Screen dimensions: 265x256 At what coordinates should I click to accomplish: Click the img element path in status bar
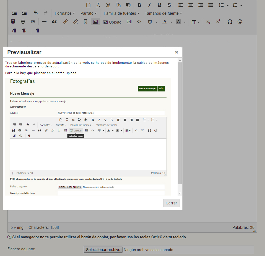pyautogui.click(x=20, y=227)
